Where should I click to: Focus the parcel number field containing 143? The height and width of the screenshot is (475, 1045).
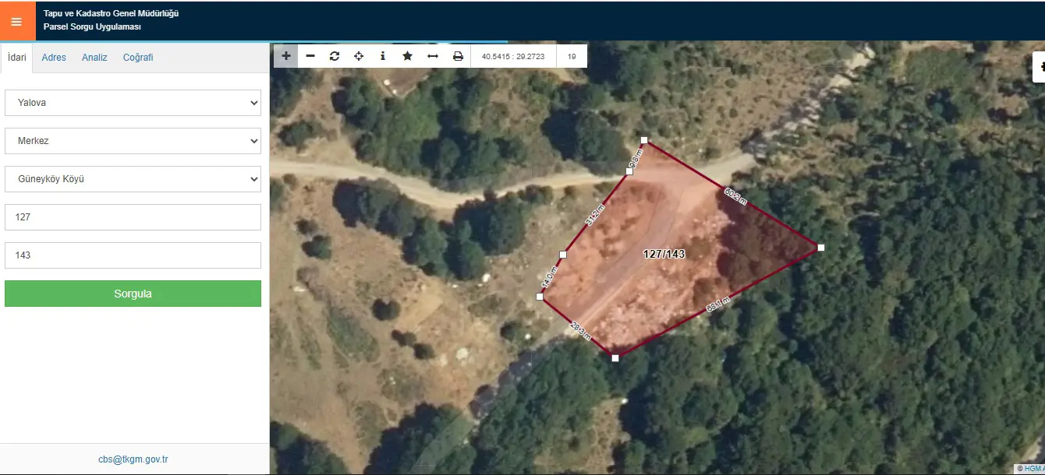[133, 255]
